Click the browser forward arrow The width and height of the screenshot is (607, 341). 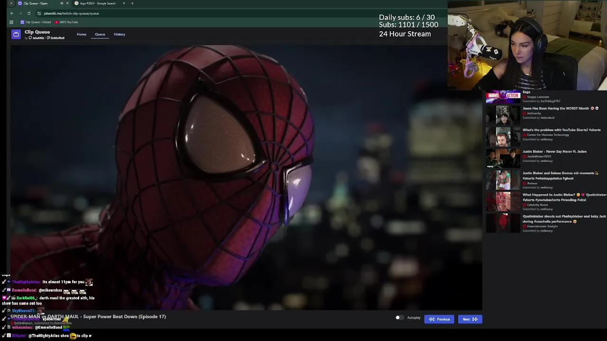coord(20,13)
